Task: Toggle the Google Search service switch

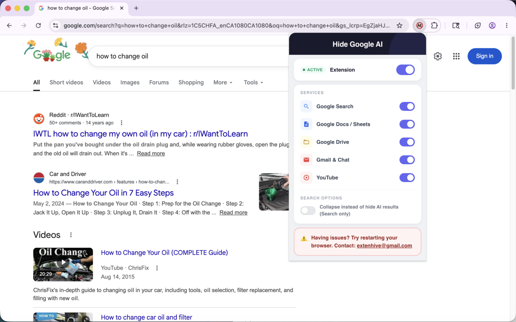Action: coord(407,107)
